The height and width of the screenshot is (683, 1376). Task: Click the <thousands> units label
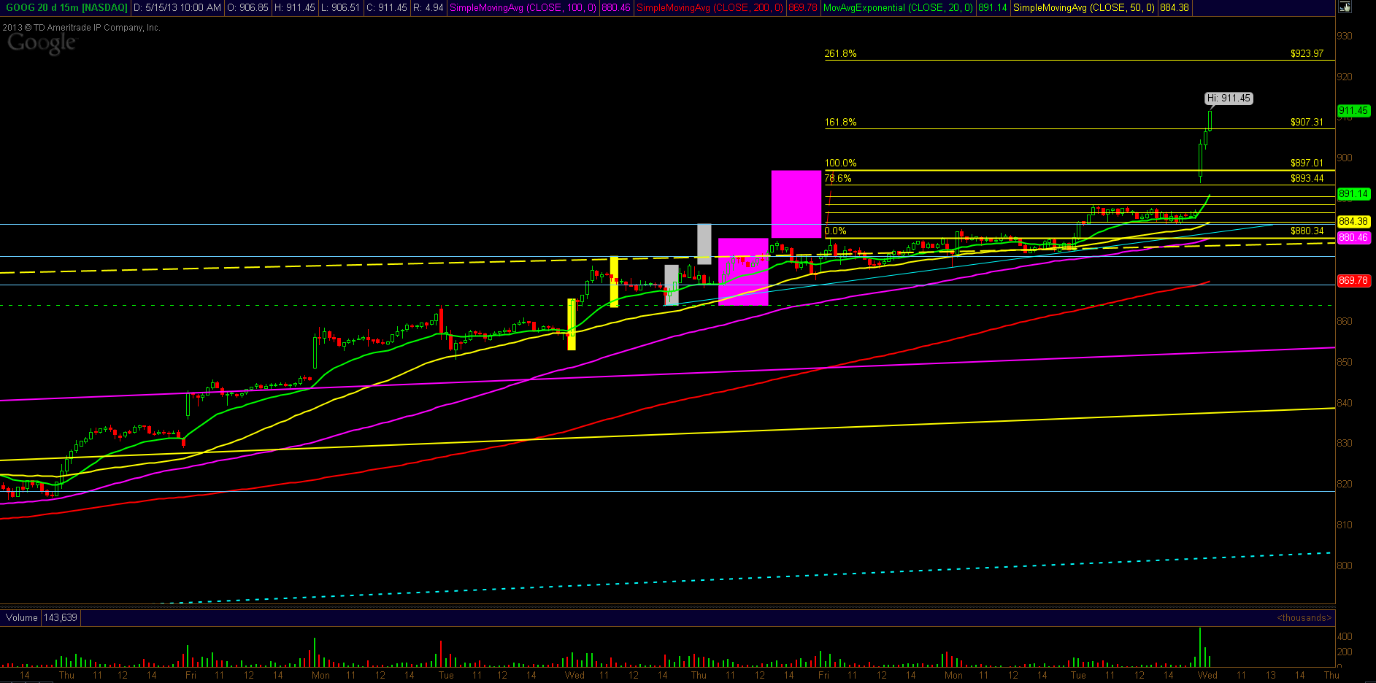1304,618
